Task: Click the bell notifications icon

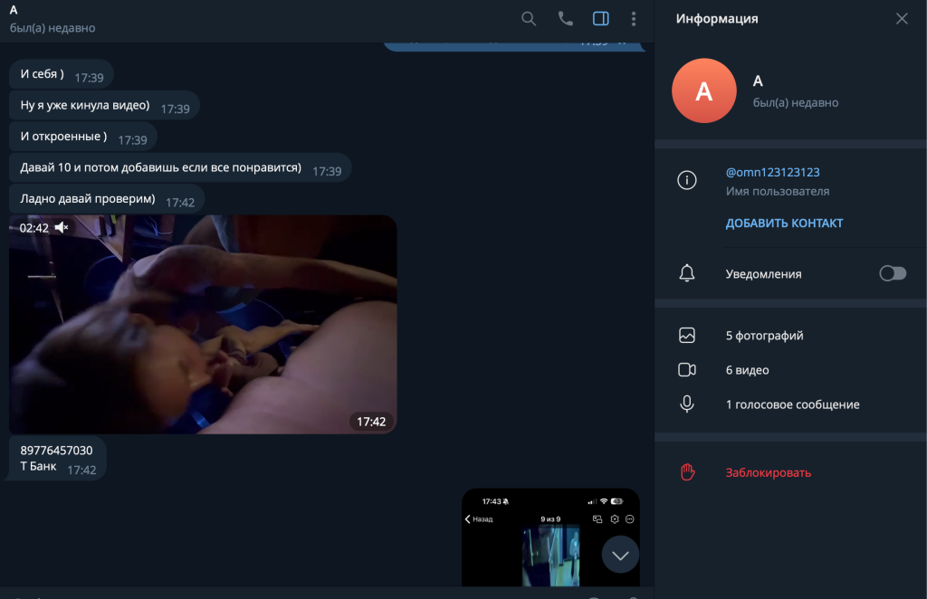Action: 687,273
